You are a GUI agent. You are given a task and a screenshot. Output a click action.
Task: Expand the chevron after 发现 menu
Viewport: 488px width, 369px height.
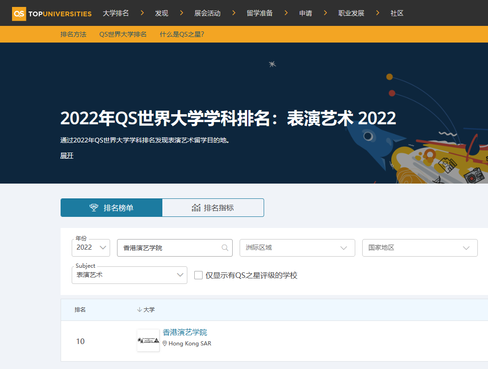tap(181, 13)
